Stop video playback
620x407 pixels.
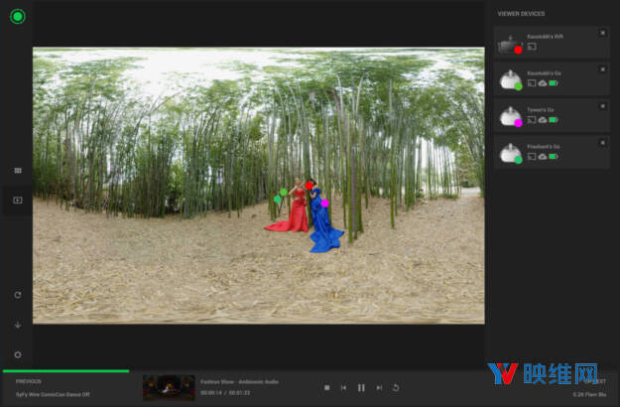(x=327, y=388)
